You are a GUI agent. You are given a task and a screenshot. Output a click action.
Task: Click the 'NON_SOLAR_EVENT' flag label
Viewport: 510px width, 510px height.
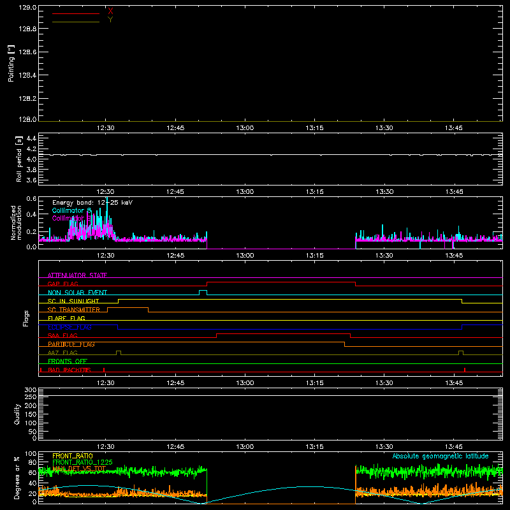(77, 293)
